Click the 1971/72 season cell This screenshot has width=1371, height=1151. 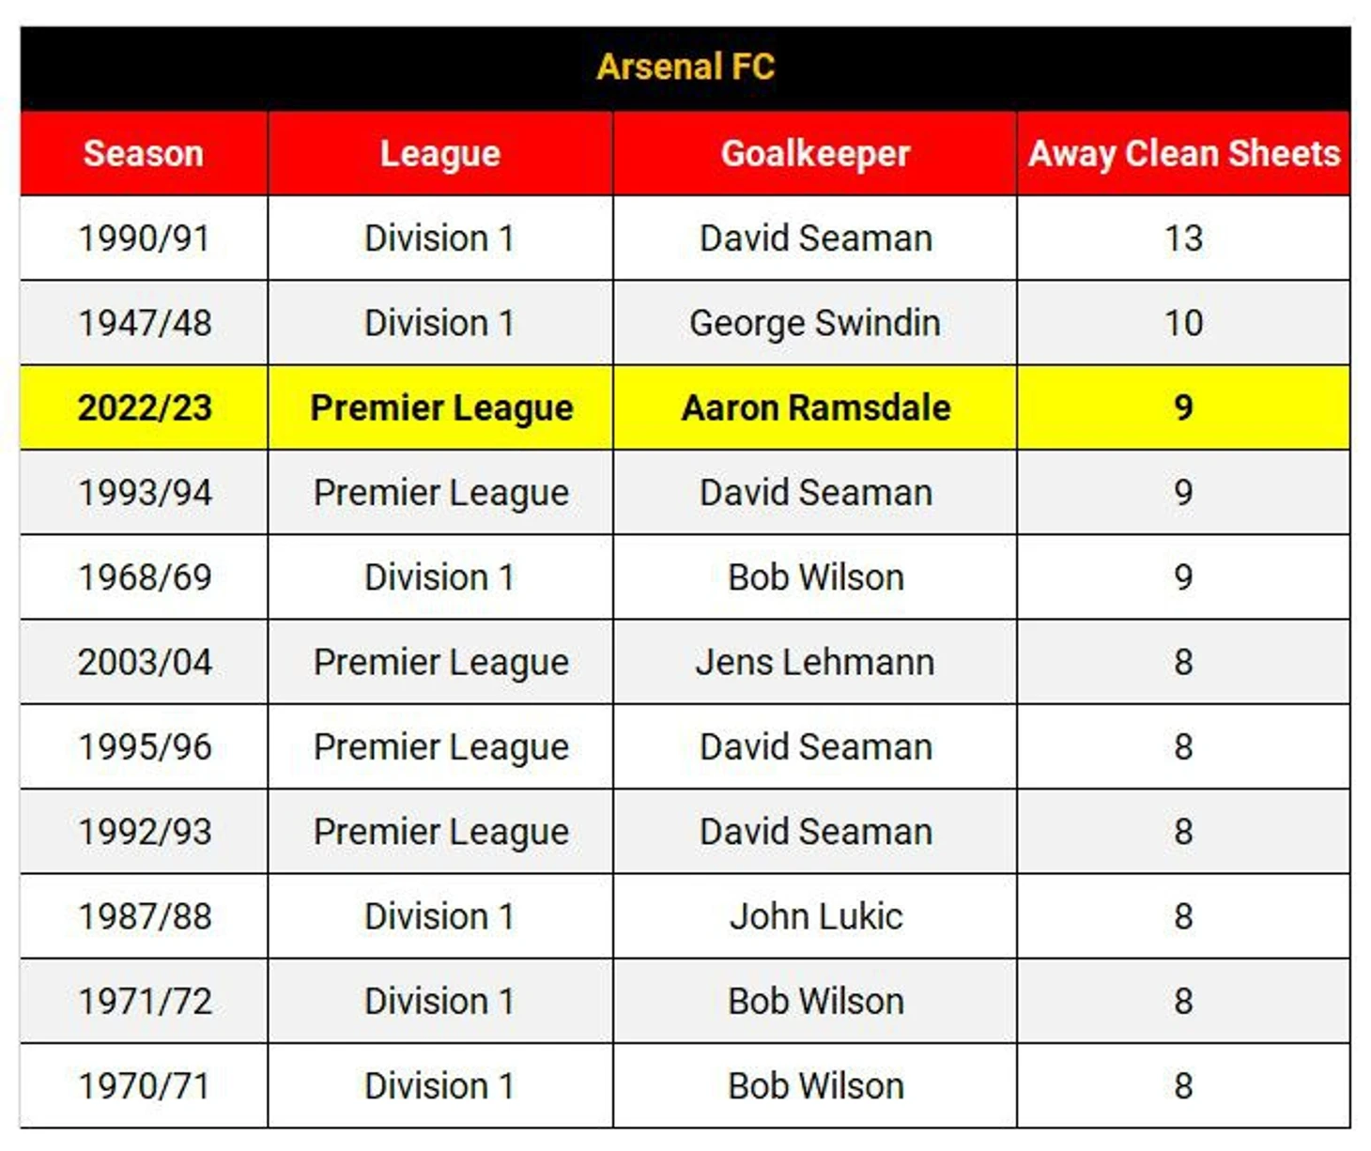point(144,1002)
